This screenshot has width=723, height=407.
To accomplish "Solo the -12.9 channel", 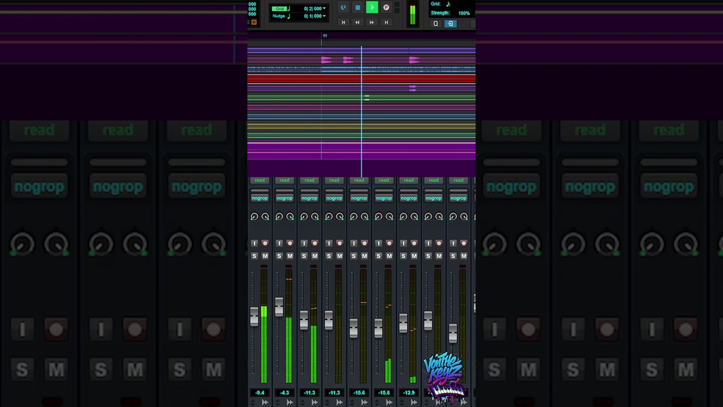I will pyautogui.click(x=403, y=256).
